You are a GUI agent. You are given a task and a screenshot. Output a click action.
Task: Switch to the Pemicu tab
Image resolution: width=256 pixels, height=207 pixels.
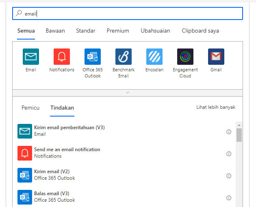(30, 108)
